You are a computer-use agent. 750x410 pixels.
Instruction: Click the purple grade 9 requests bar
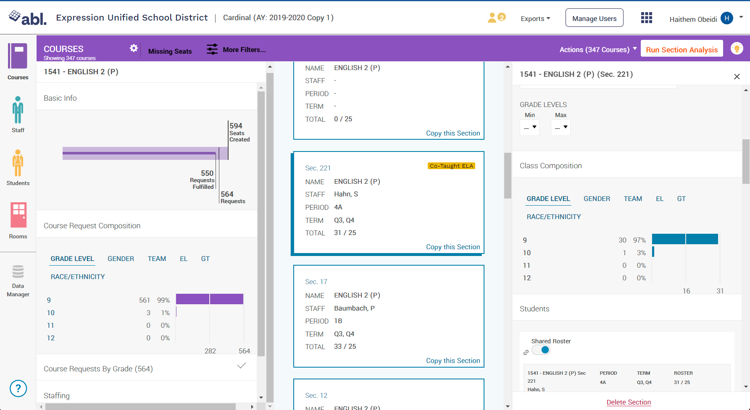point(209,299)
